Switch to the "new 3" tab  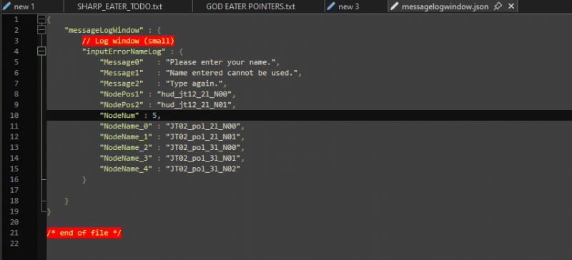(x=348, y=6)
